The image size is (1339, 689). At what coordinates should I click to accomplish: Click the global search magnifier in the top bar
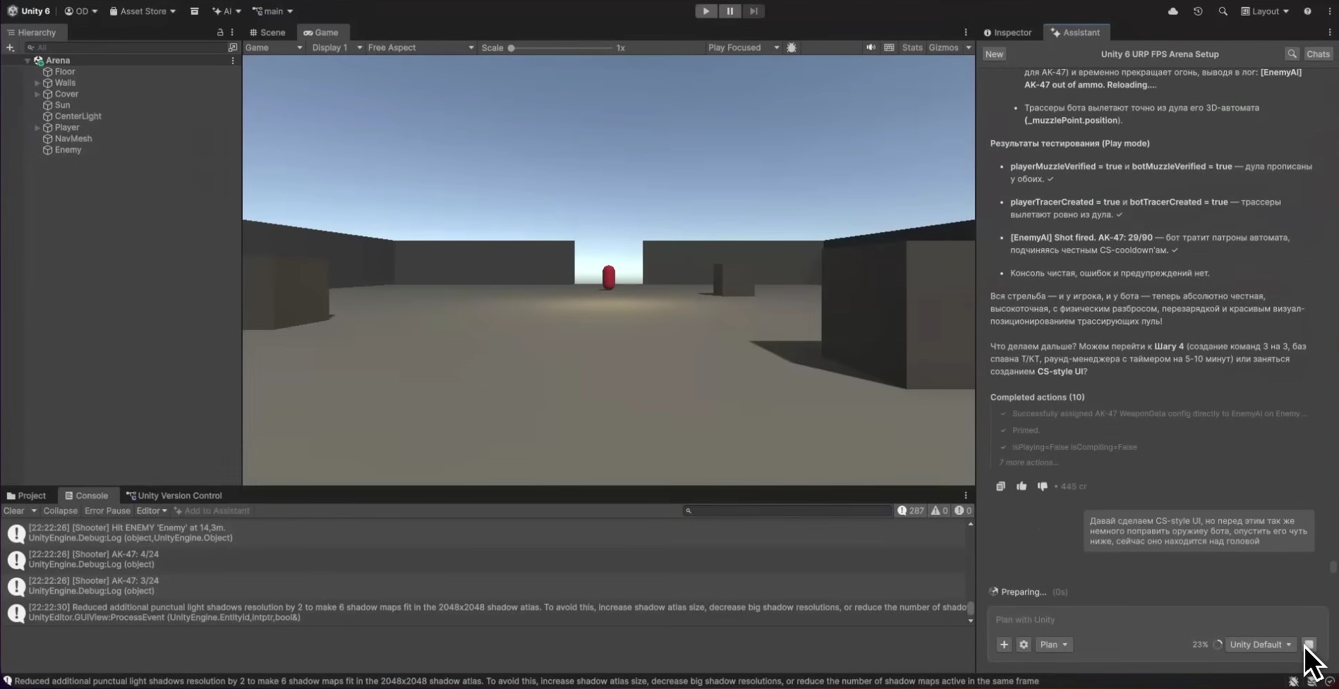(1223, 11)
